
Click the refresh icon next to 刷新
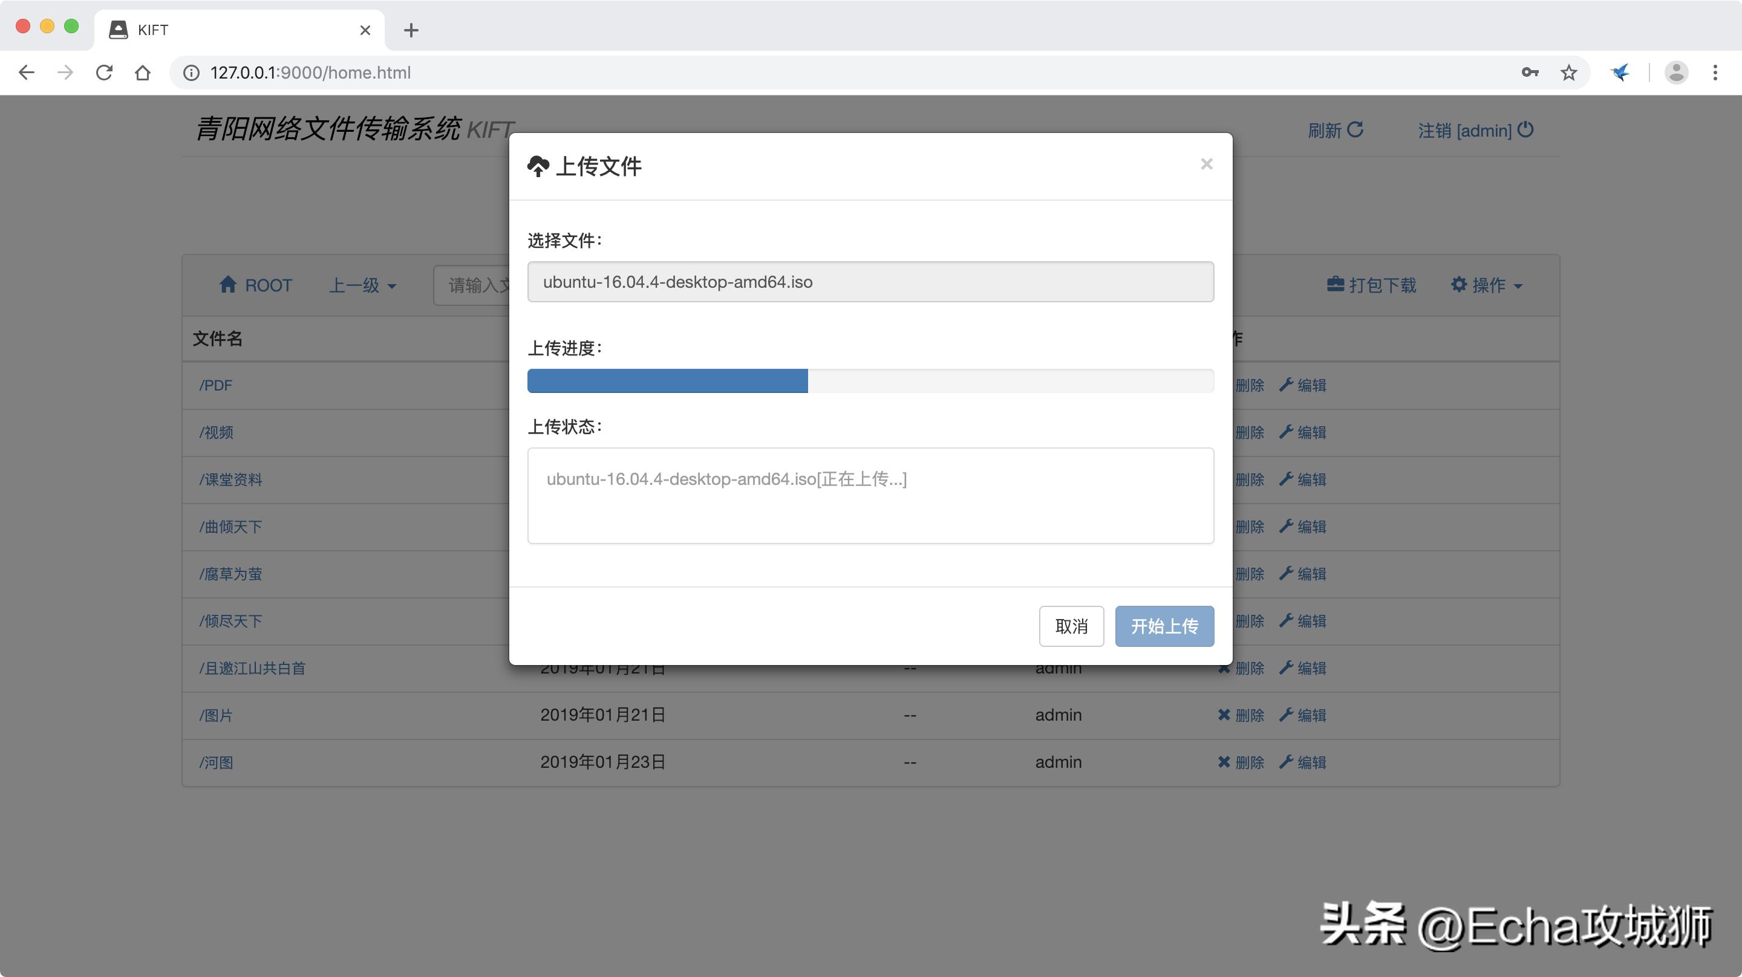1356,129
